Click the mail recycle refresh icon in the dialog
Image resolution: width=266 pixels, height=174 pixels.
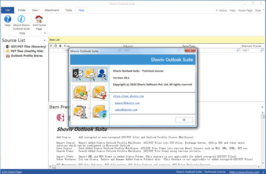pyautogui.click(x=100, y=112)
